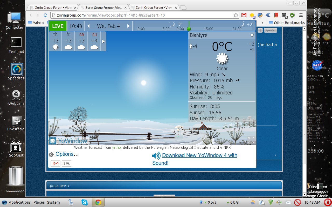
Task: Click the green thumbs-up extension icon
Action: [x=292, y=15]
